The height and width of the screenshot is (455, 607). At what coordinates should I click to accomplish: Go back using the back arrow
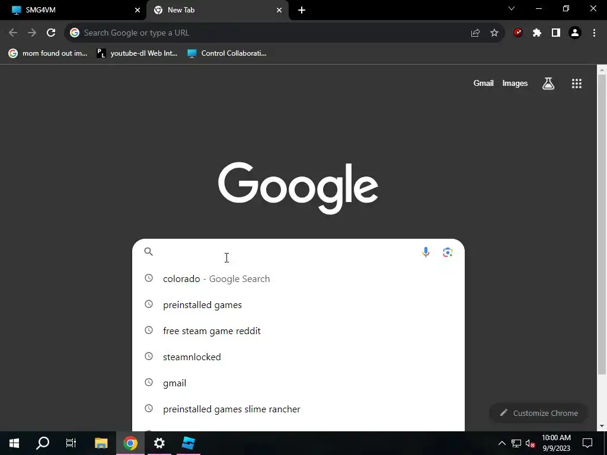click(x=13, y=33)
